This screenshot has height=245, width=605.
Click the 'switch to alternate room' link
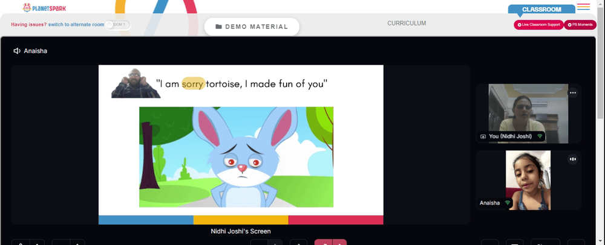76,25
